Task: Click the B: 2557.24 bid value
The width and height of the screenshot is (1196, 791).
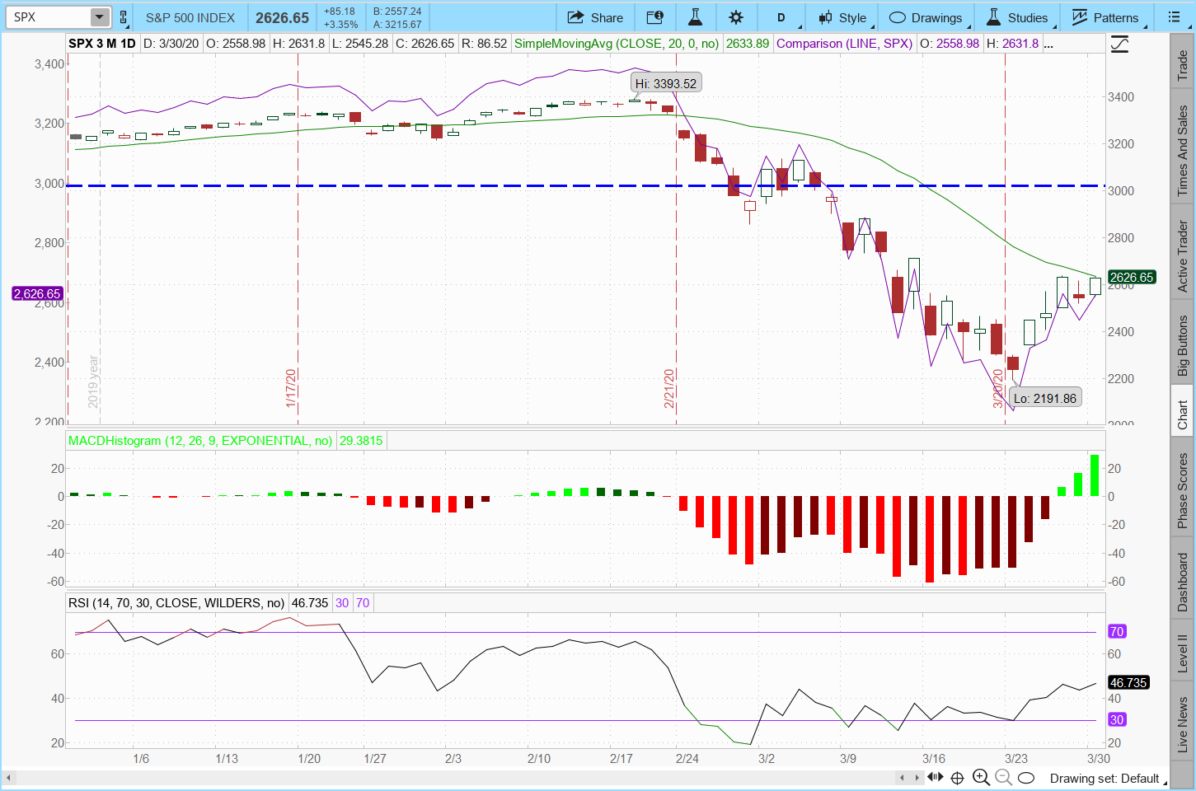Action: click(x=397, y=12)
